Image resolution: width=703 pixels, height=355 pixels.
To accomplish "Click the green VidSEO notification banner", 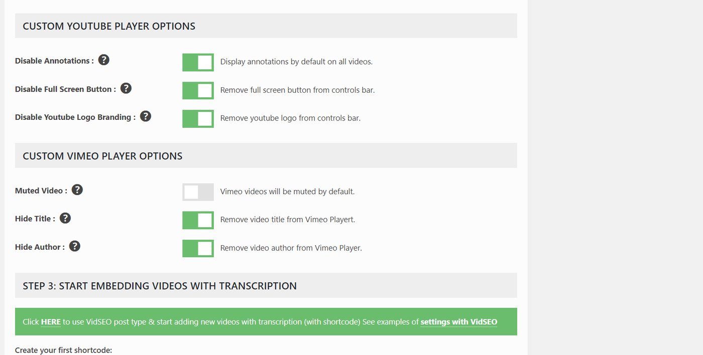I will click(266, 321).
